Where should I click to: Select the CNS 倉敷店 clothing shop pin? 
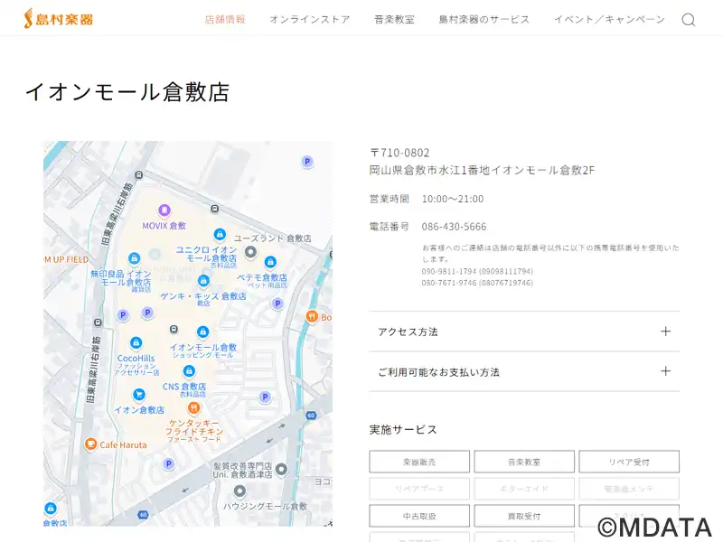click(x=189, y=371)
